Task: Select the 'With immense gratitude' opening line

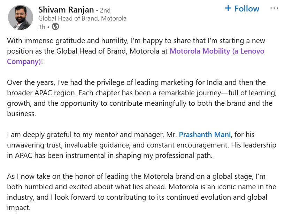Action: (x=136, y=41)
